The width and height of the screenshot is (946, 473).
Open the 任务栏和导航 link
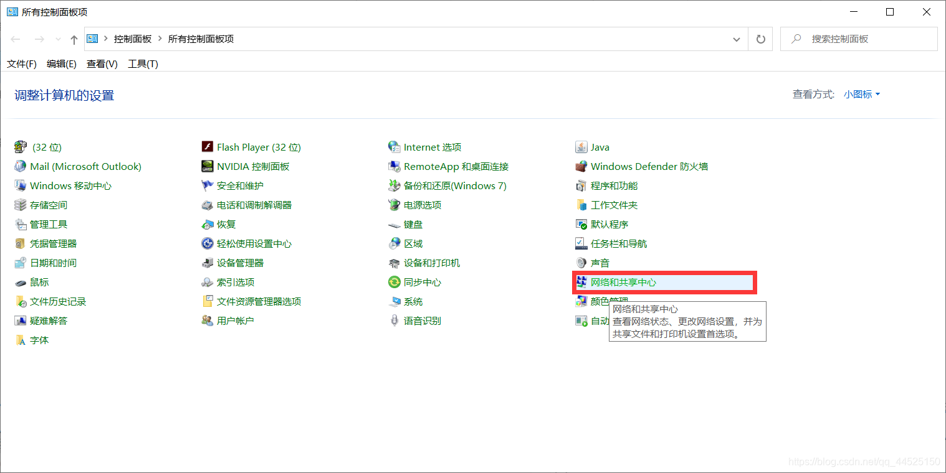[x=619, y=243]
